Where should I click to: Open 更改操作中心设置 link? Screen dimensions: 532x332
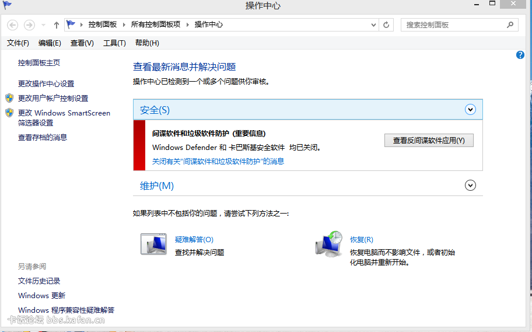click(46, 83)
